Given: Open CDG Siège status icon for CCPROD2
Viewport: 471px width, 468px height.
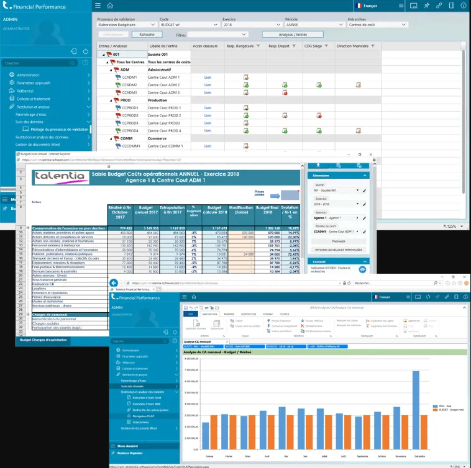Looking at the screenshot, I should [319, 115].
